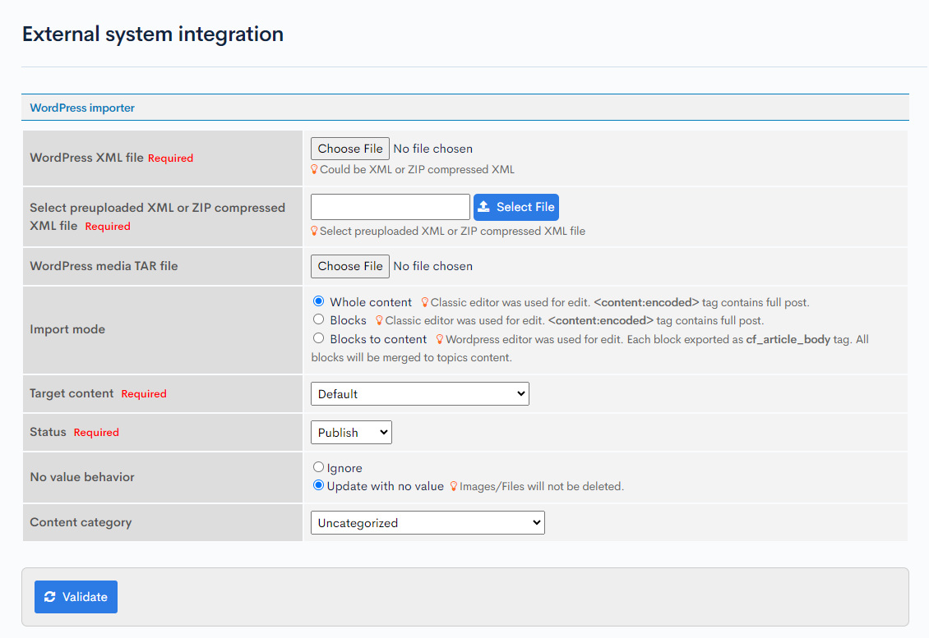Expand the Content category dropdown
Image resolution: width=929 pixels, height=638 pixels.
pyautogui.click(x=428, y=523)
